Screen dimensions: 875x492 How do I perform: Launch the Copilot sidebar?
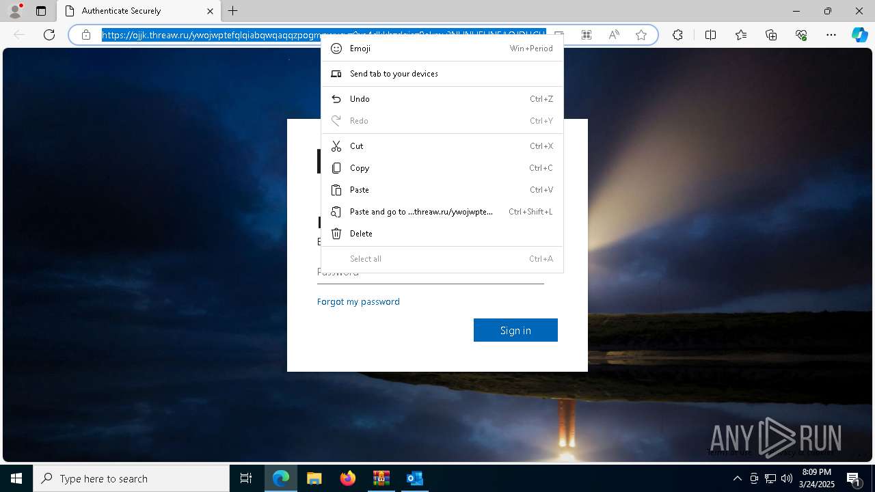(859, 35)
